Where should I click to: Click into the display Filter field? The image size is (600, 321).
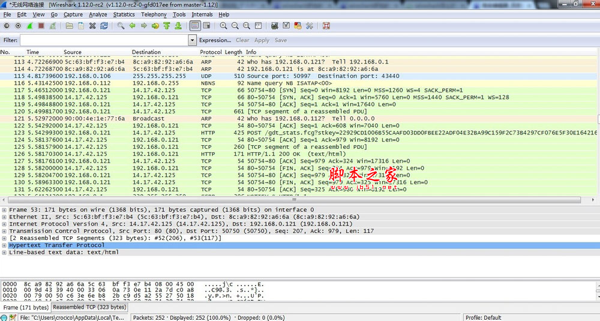point(104,40)
